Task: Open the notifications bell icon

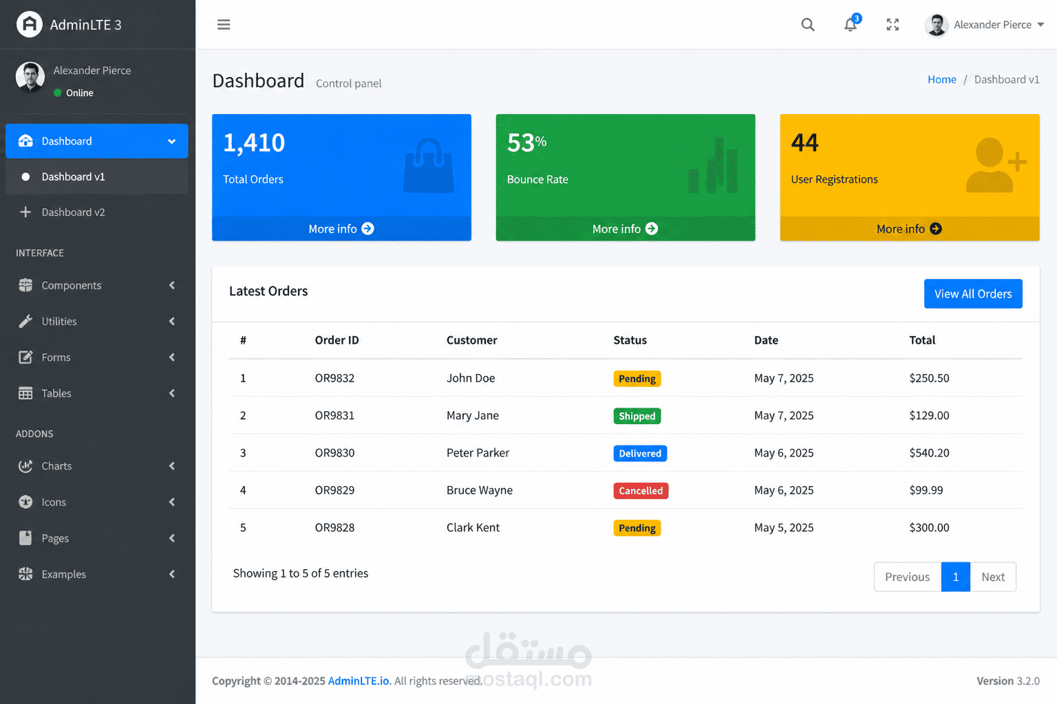Action: click(x=851, y=25)
